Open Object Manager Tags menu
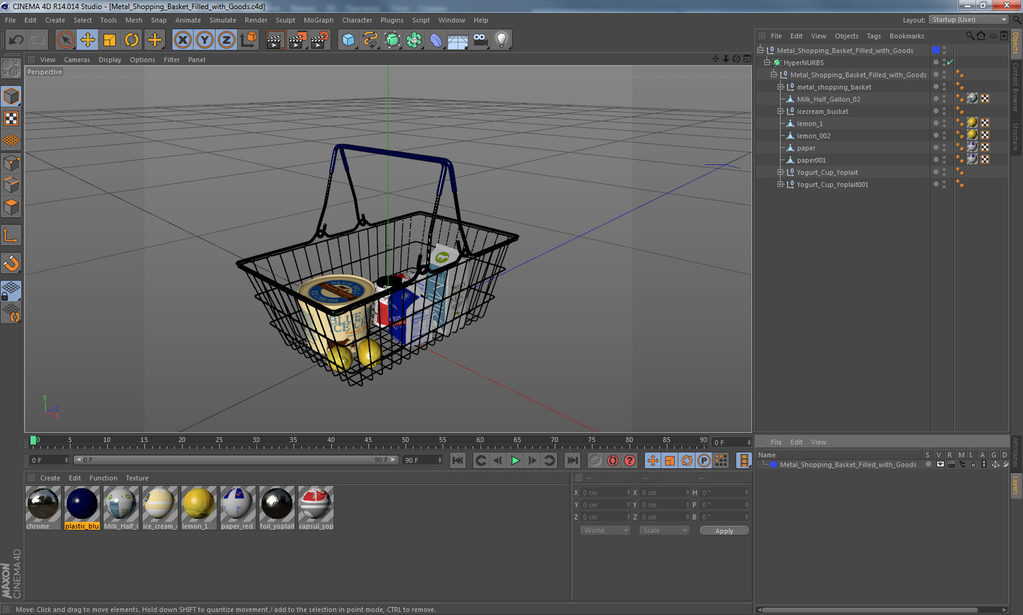1023x615 pixels. coord(874,36)
